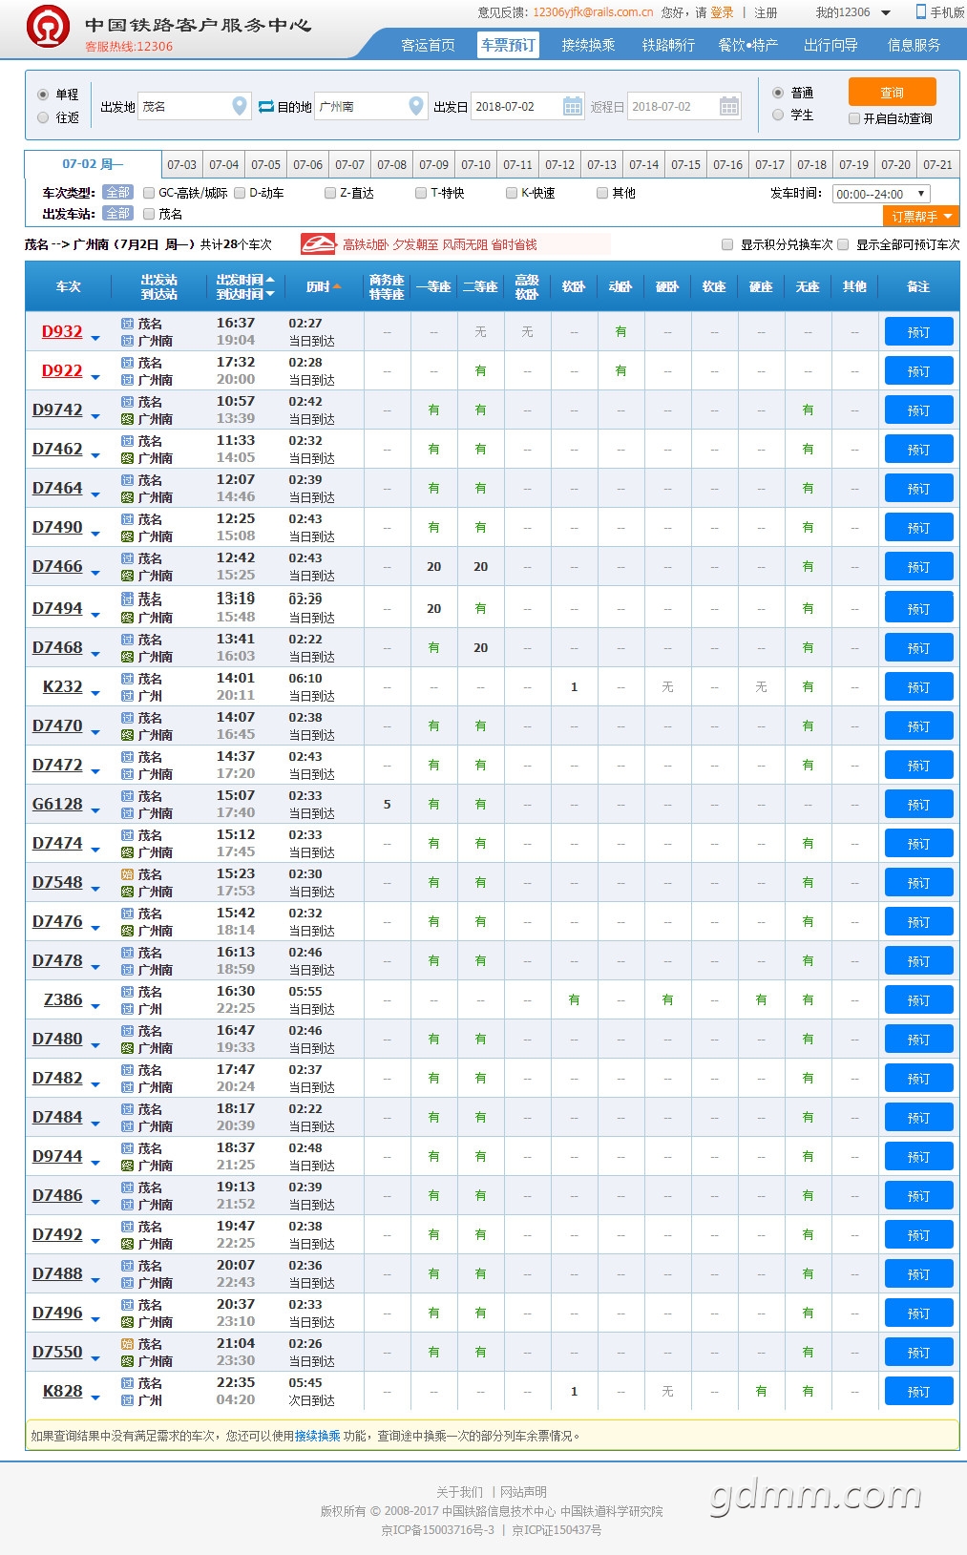
Task: Click the 接续换乘 link in the yellow notice
Action: coord(318,1436)
